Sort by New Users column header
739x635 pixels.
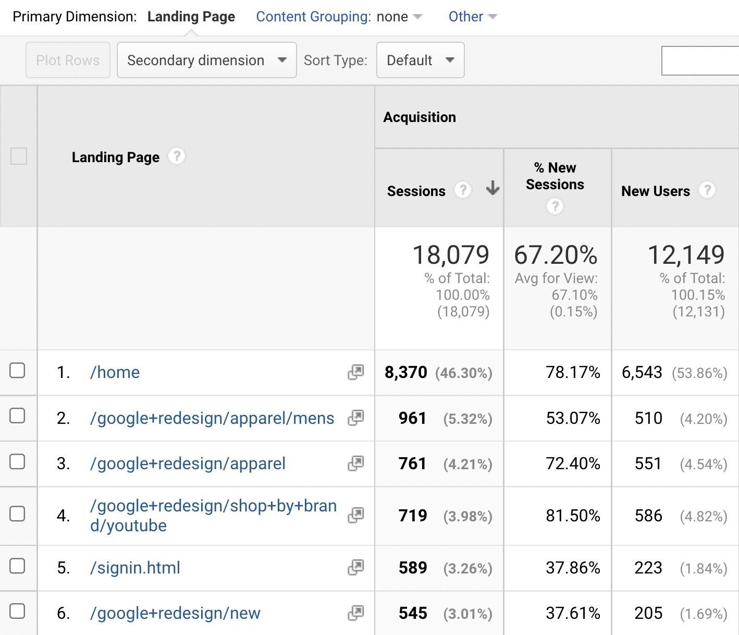[x=656, y=191]
